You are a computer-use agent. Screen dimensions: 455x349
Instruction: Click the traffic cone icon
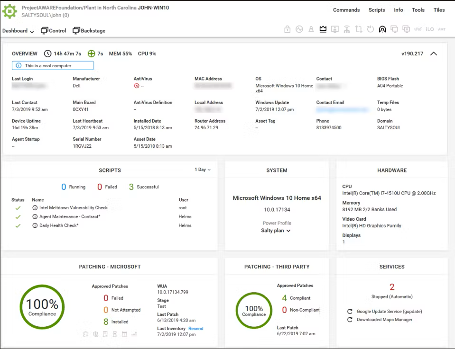pyautogui.click(x=311, y=29)
